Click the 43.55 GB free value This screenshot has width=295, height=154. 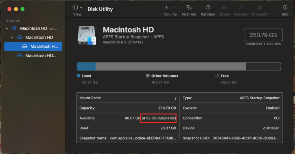pos(229,82)
